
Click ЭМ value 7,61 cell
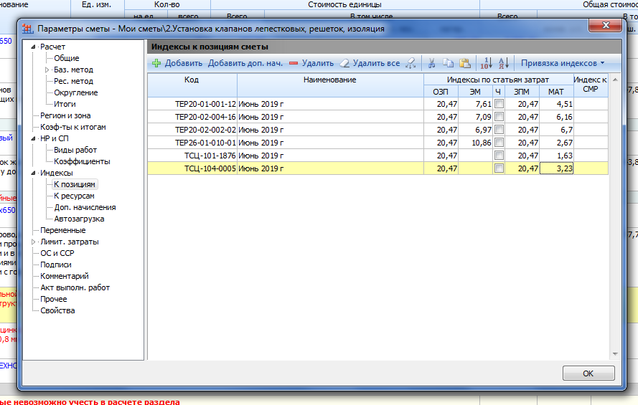[475, 105]
